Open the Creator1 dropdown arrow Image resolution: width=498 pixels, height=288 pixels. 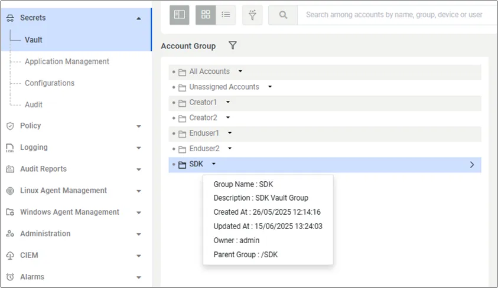pyautogui.click(x=228, y=102)
